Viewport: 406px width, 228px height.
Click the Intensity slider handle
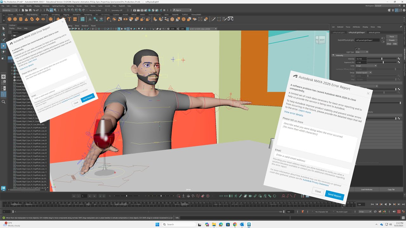coord(382,59)
